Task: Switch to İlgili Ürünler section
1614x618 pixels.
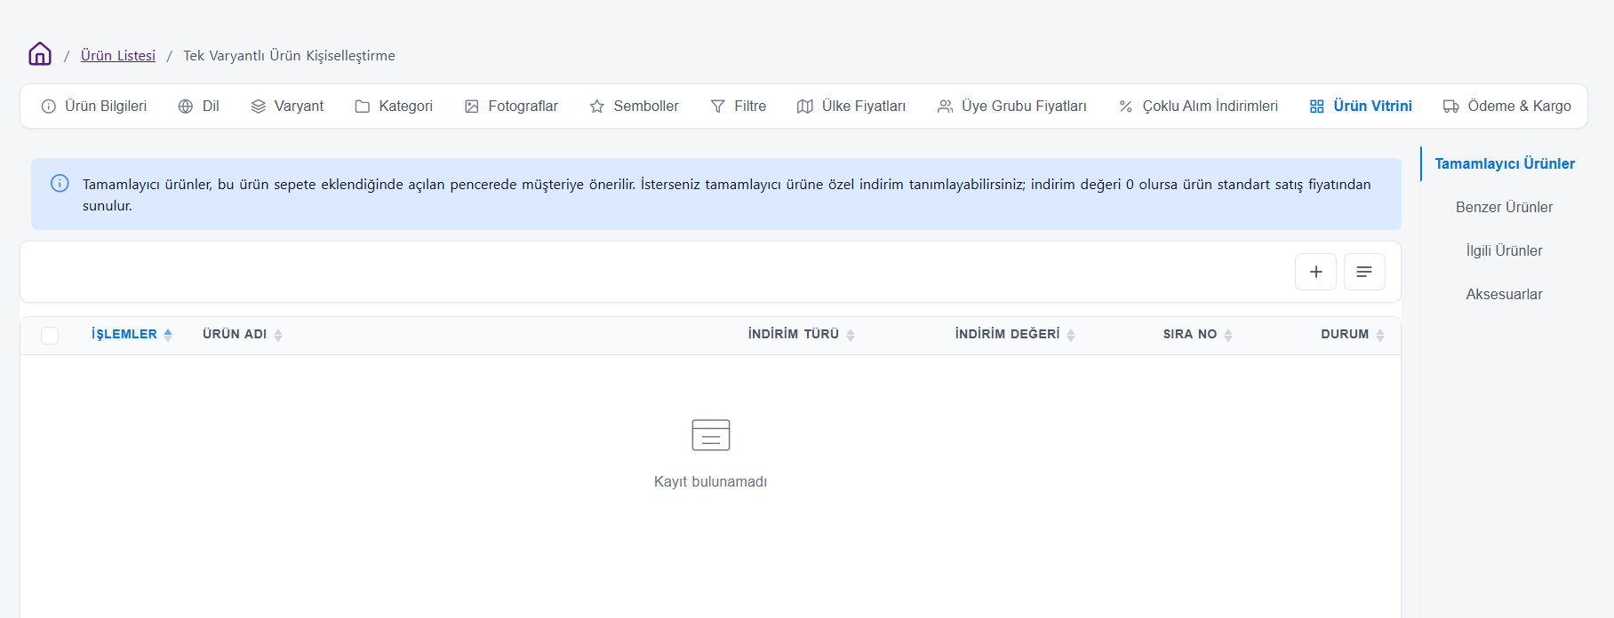Action: (x=1505, y=250)
